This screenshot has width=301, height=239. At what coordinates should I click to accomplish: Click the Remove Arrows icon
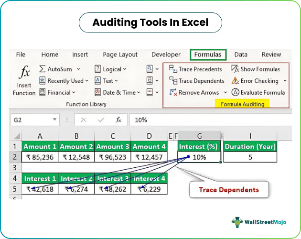click(173, 92)
